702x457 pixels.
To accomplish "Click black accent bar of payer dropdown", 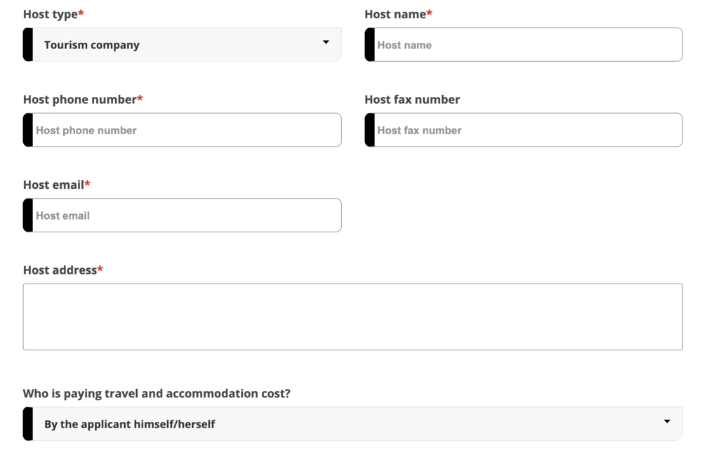I will (28, 424).
